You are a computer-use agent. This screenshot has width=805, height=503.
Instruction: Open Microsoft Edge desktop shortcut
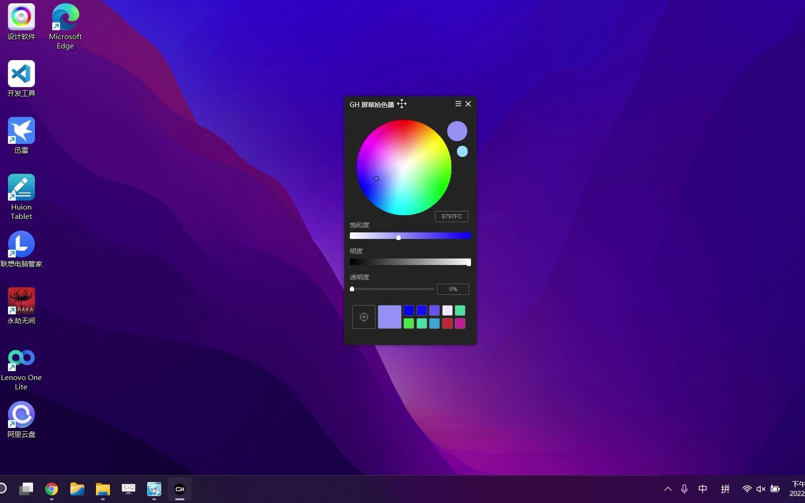[x=65, y=26]
